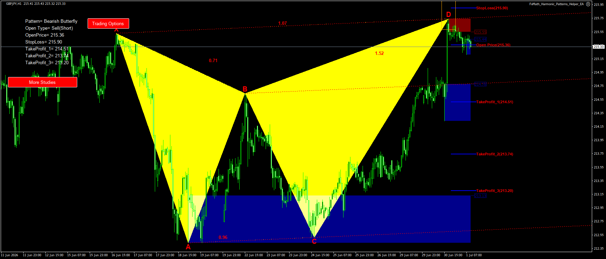Click the TakeProfit_2= 213.74 info line
The image size is (606, 259).
[x=47, y=56]
